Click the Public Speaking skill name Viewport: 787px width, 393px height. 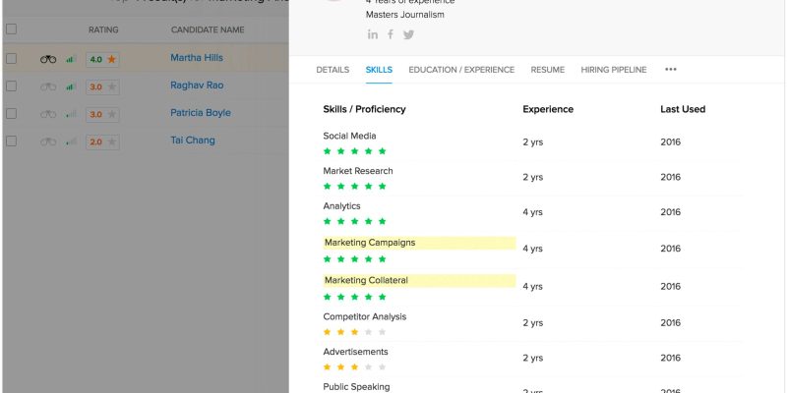[x=356, y=387]
